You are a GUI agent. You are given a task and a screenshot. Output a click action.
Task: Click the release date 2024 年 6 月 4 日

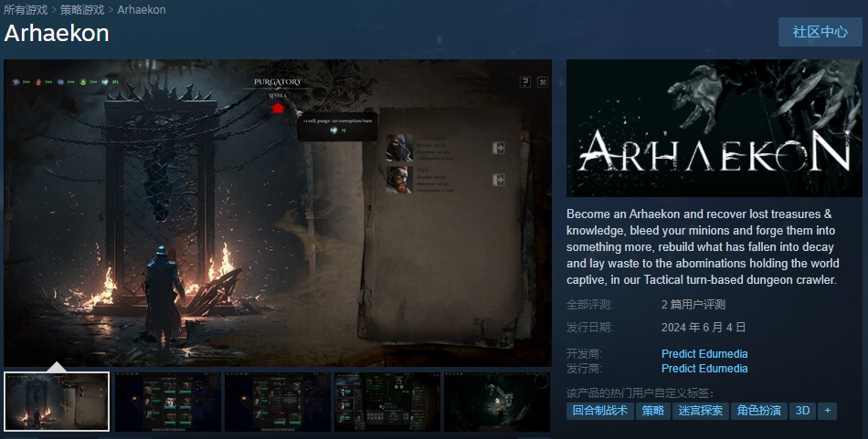pyautogui.click(x=703, y=328)
